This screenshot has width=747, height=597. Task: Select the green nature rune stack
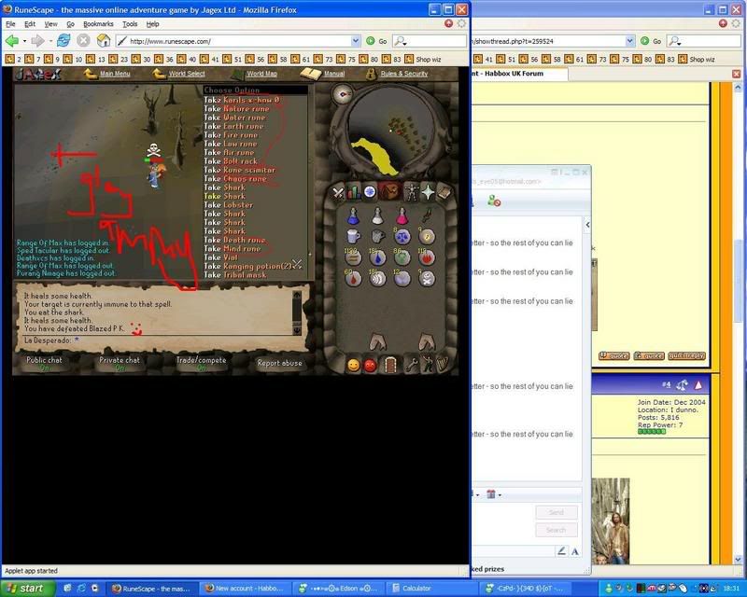click(402, 257)
